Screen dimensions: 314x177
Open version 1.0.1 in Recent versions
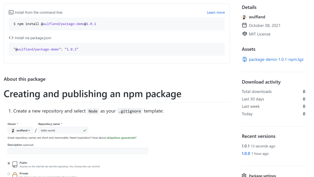pos(246,146)
